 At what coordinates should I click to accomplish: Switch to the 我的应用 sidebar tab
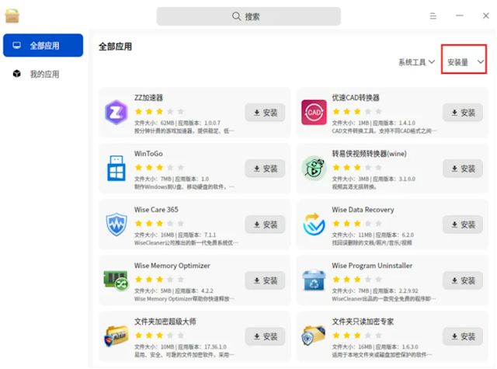coord(43,74)
